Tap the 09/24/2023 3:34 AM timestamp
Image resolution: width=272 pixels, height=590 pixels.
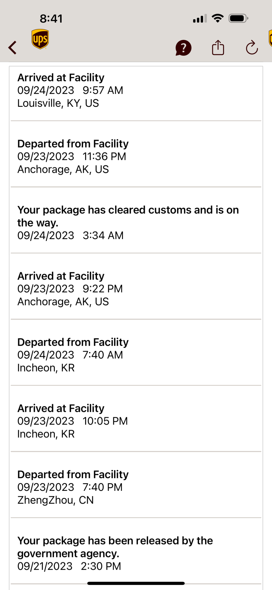pos(70,235)
